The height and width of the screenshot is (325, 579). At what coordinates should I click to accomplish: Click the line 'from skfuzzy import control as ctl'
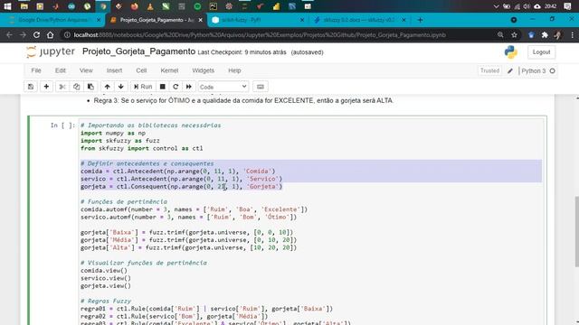coord(142,148)
